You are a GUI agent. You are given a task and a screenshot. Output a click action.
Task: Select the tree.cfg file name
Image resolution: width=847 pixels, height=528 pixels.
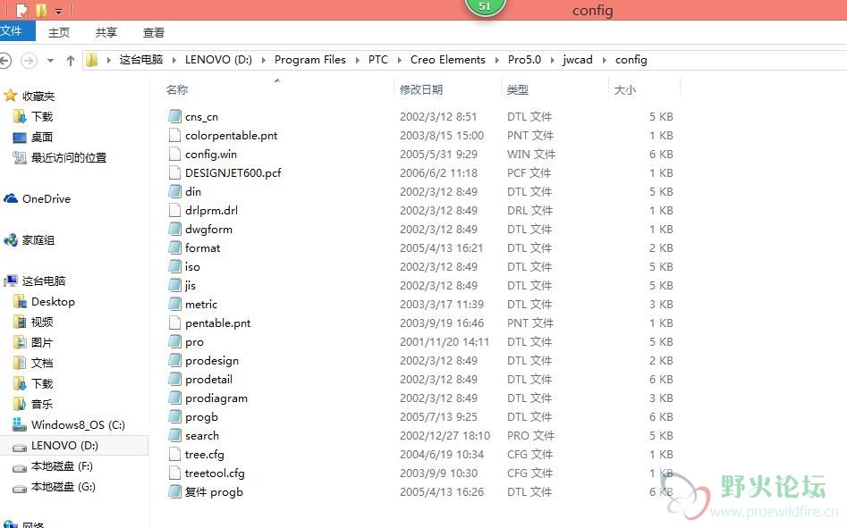tap(204, 455)
